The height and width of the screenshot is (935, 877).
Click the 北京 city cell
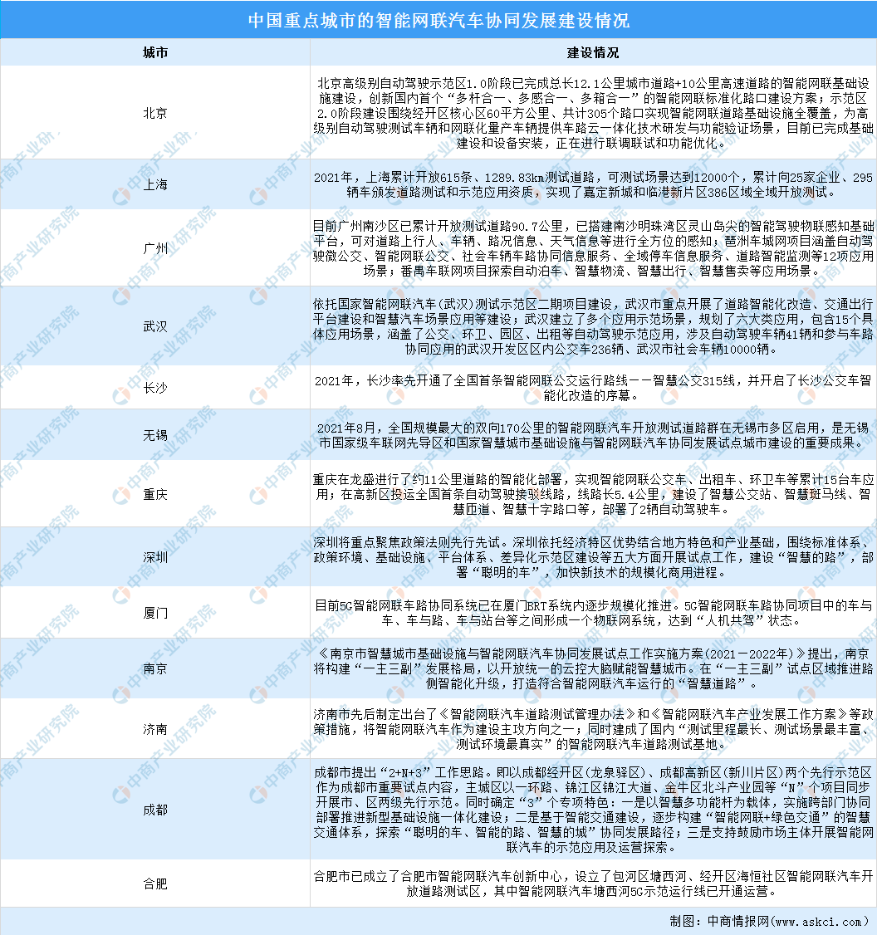[x=155, y=113]
